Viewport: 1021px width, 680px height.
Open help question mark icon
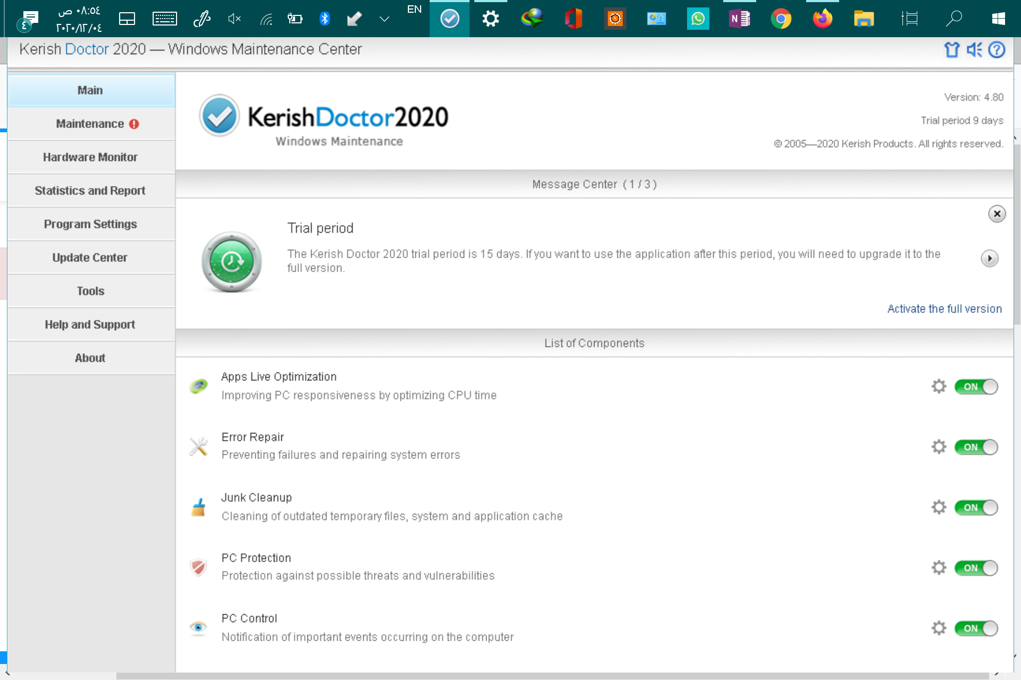pos(997,50)
